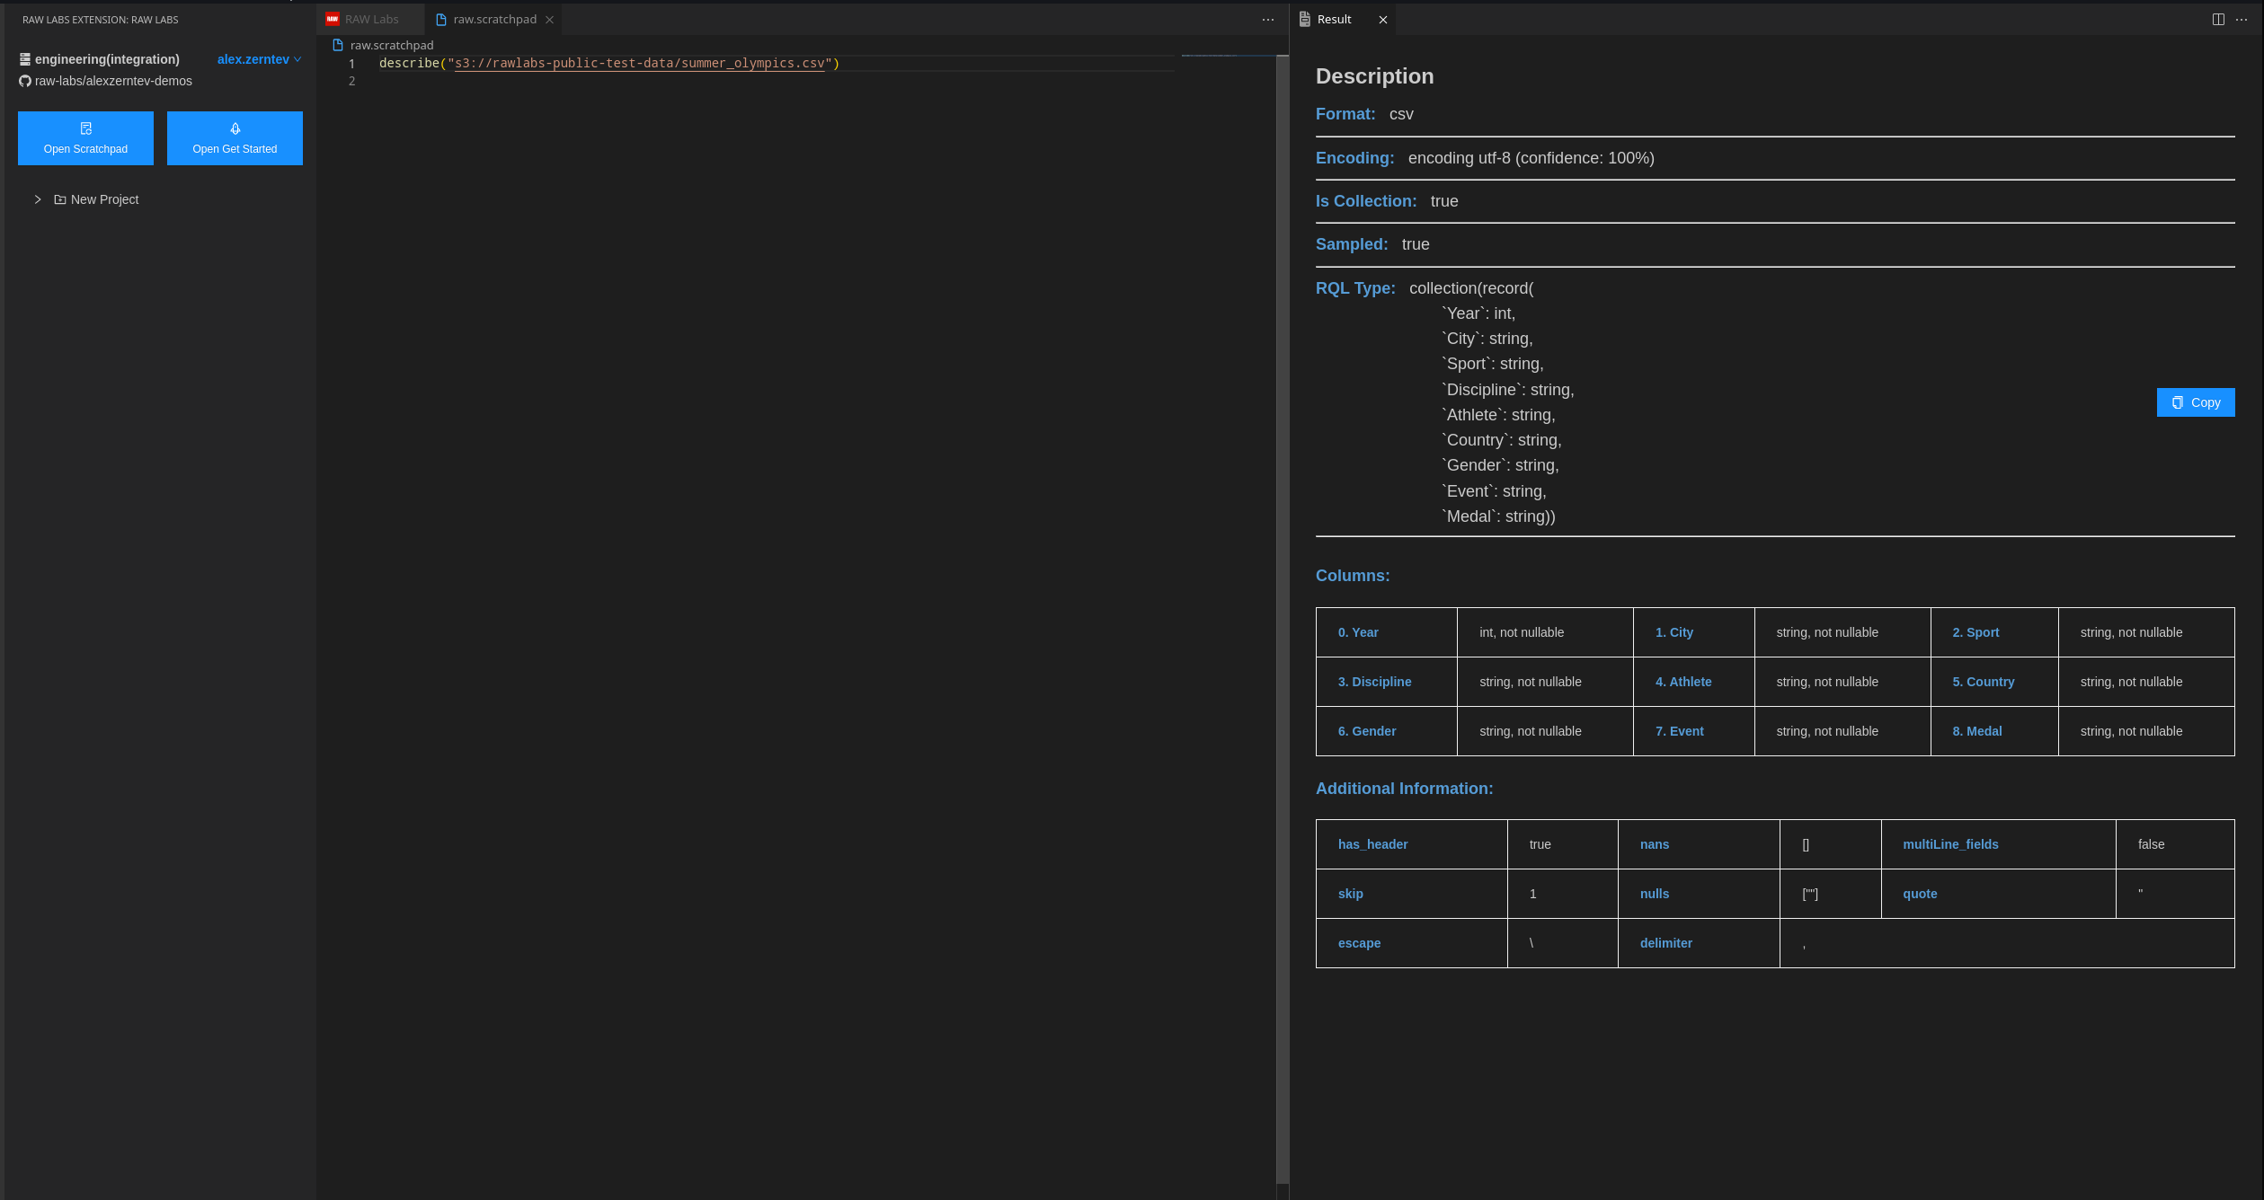The image size is (2264, 1200).
Task: Click the rocket icon in Open Get Started
Action: 235,128
